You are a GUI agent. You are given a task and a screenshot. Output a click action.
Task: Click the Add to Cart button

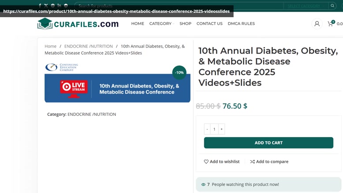click(268, 143)
